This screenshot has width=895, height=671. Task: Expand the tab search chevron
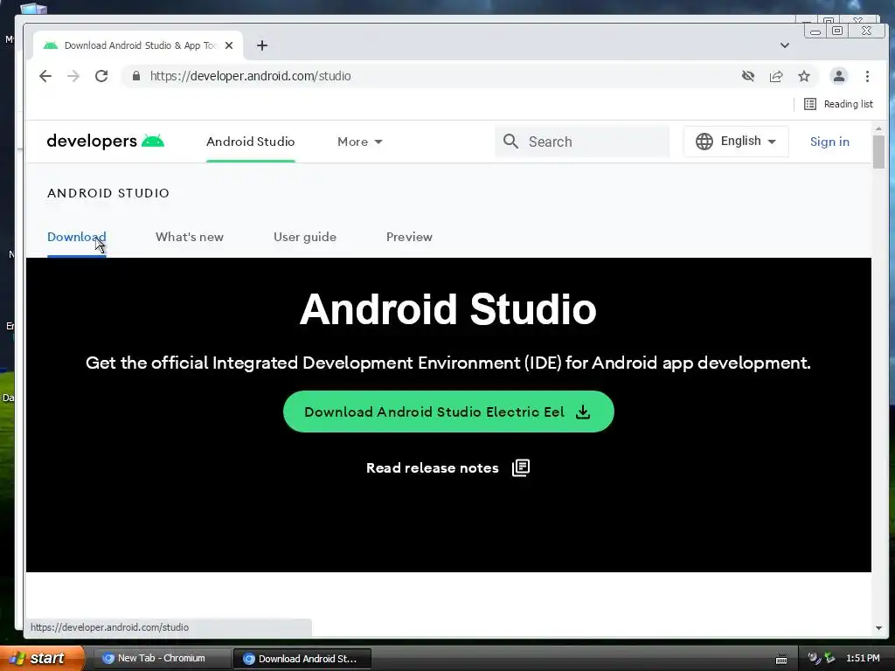[785, 45]
